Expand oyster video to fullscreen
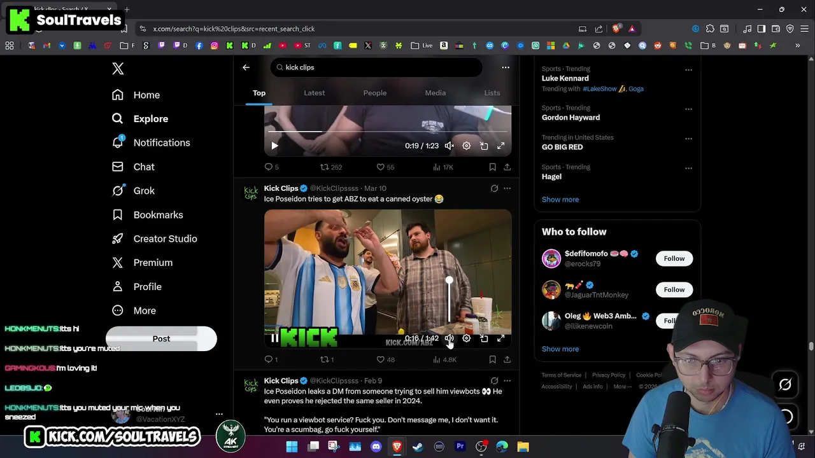The image size is (815, 458). [x=501, y=338]
